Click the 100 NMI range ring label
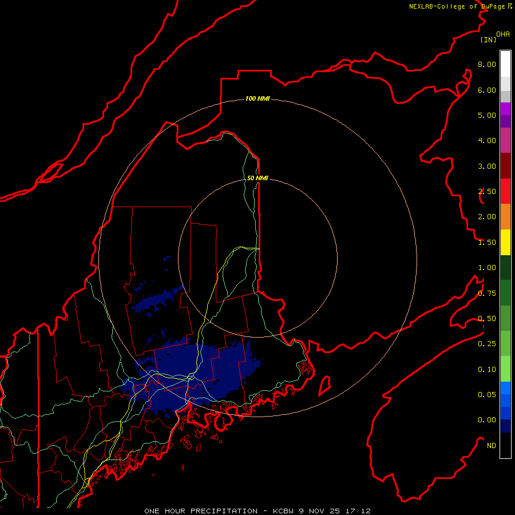This screenshot has width=515, height=515. click(x=257, y=98)
